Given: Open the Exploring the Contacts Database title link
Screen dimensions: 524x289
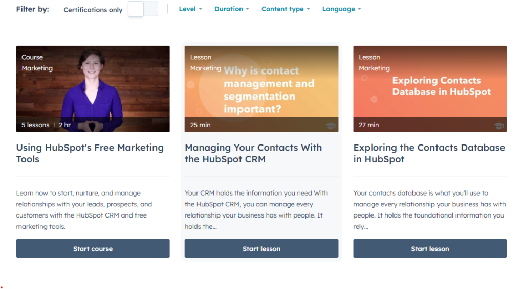Looking at the screenshot, I should pos(429,153).
